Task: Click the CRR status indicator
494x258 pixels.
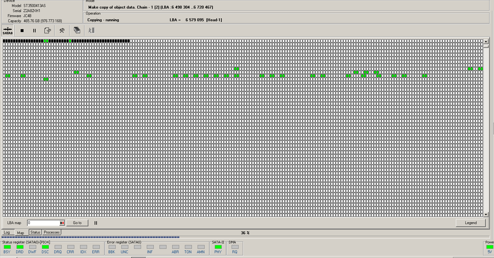Action: 71,247
